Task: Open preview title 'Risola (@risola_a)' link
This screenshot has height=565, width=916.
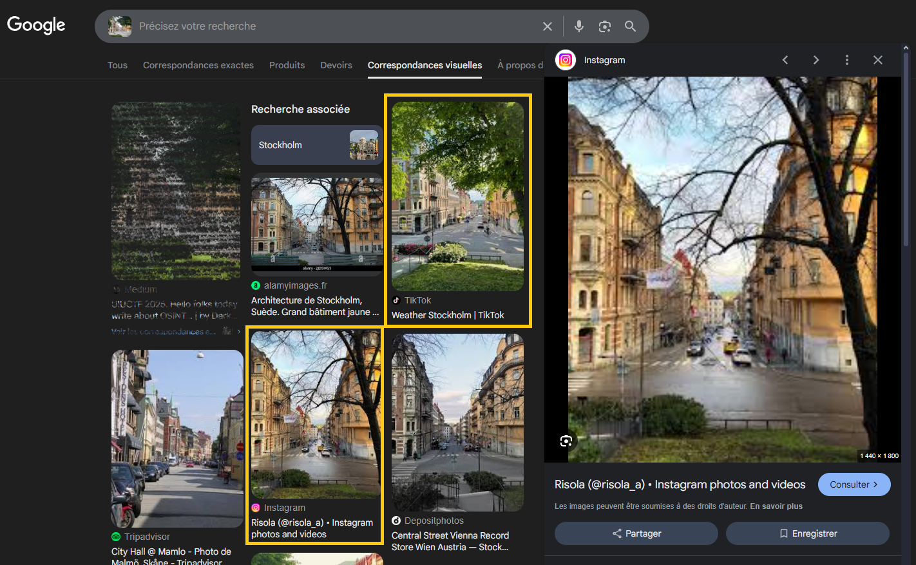Action: [x=680, y=484]
